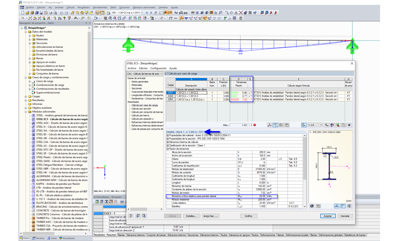This screenshot has width=399, height=241.
Task: Click the help icon at the dialog bottom left
Action: pyautogui.click(x=130, y=216)
